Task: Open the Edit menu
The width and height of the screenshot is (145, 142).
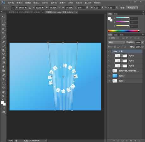Action: click(20, 3)
